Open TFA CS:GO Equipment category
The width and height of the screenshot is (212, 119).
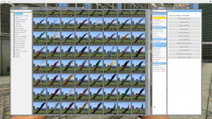[x=21, y=36]
